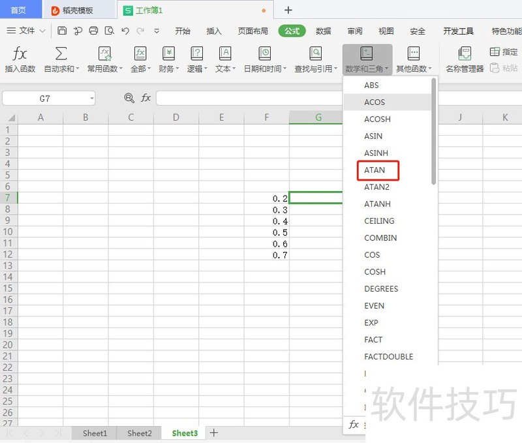The width and height of the screenshot is (522, 443).
Task: Open the Name Box dropdown arrow
Action: point(91,99)
